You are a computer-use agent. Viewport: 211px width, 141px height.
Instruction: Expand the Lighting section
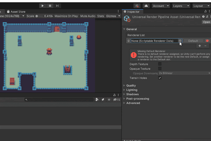pos(124,90)
